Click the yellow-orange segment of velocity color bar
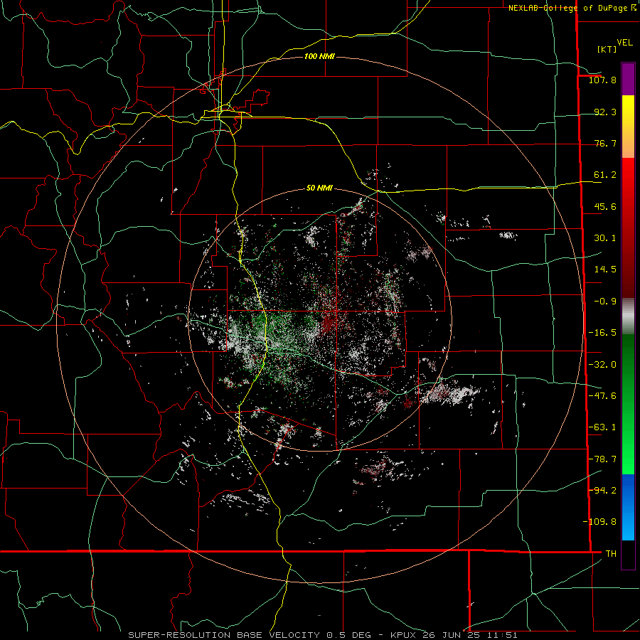Screen dimensions: 640x640 tap(628, 127)
